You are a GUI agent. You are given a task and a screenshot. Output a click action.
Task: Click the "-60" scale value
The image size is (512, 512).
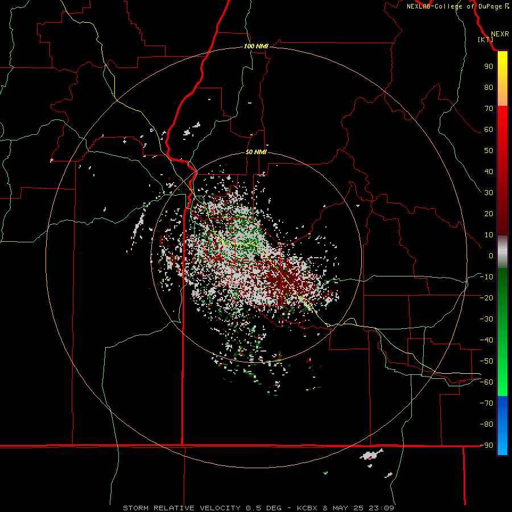coord(486,382)
